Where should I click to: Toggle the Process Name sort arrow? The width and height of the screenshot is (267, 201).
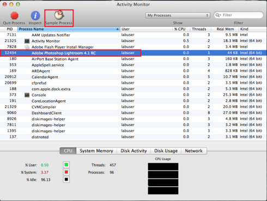pos(117,29)
